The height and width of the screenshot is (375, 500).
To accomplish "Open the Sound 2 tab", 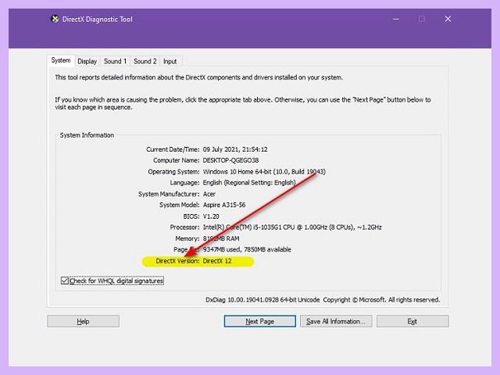I will (145, 61).
